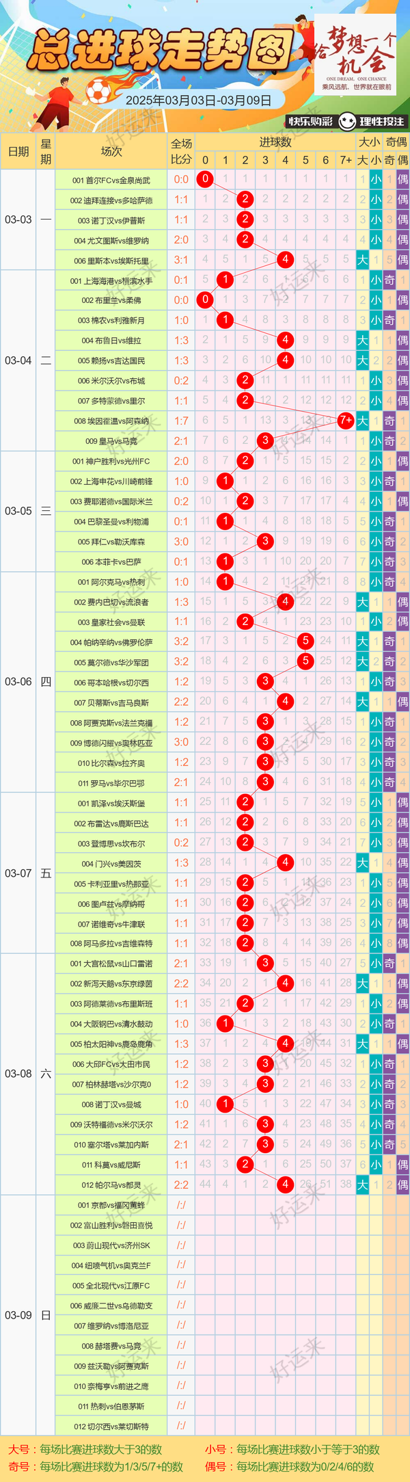Click the 大号 legend explanation

(85, 1449)
